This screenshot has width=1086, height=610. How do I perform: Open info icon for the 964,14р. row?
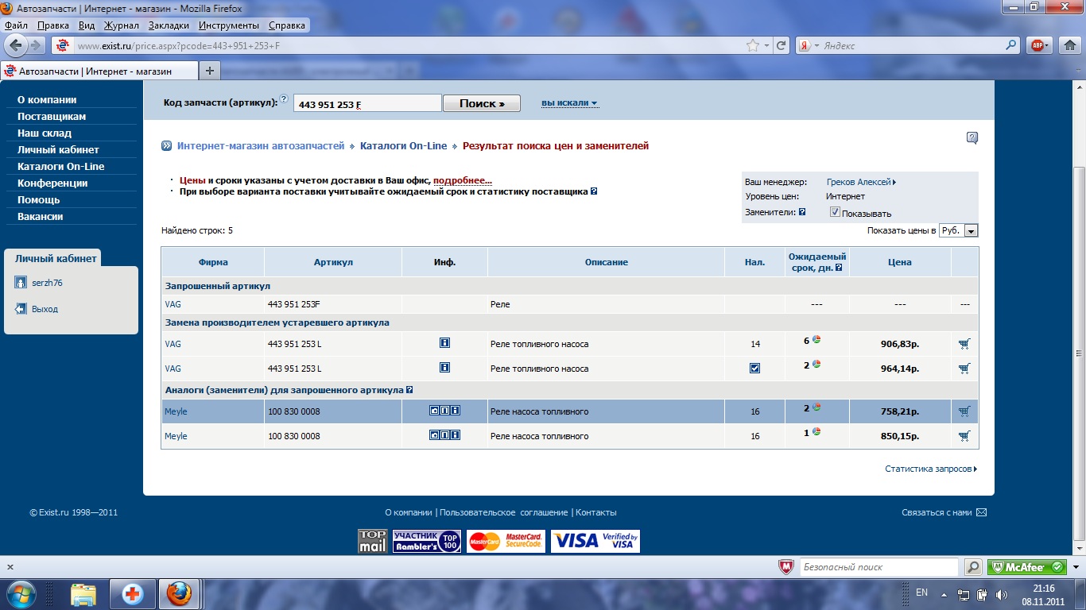444,368
